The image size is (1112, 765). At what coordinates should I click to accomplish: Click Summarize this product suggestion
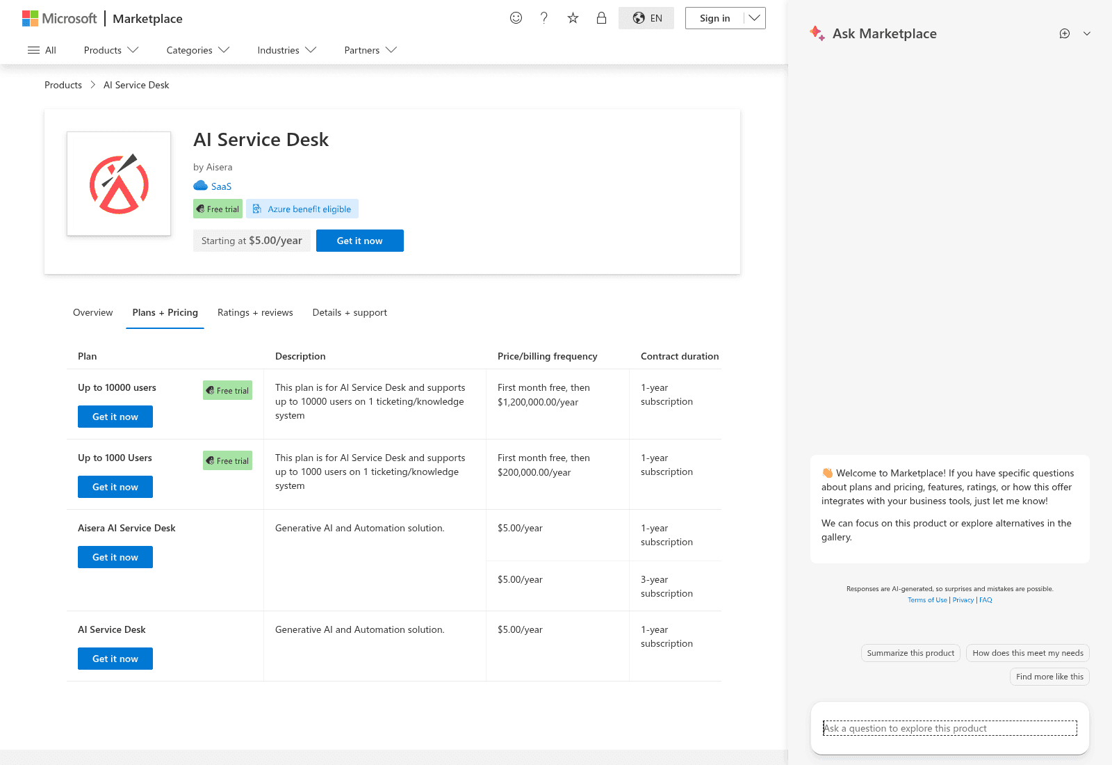click(x=910, y=653)
